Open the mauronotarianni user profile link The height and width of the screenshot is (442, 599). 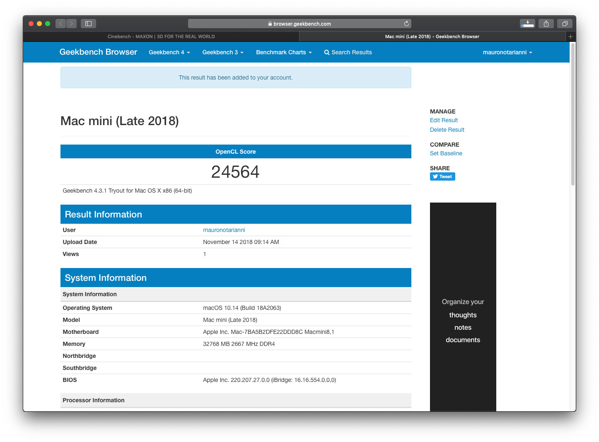point(224,230)
